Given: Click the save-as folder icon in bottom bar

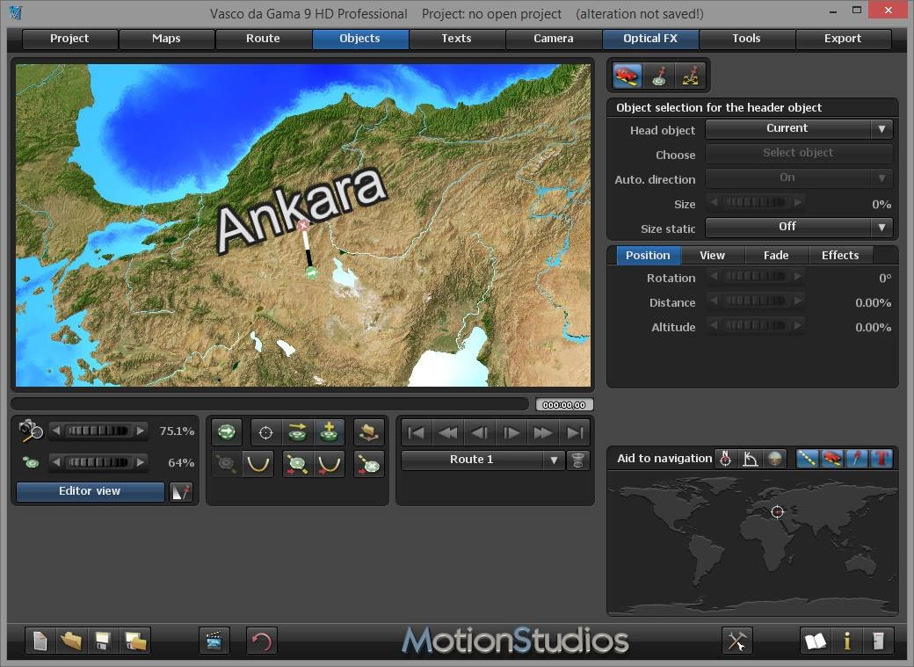Looking at the screenshot, I should [135, 641].
